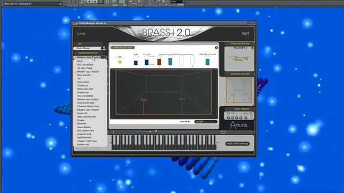This screenshot has width=344, height=193.
Task: Shift virtual keyboard right with arrow
Action: 217,143
